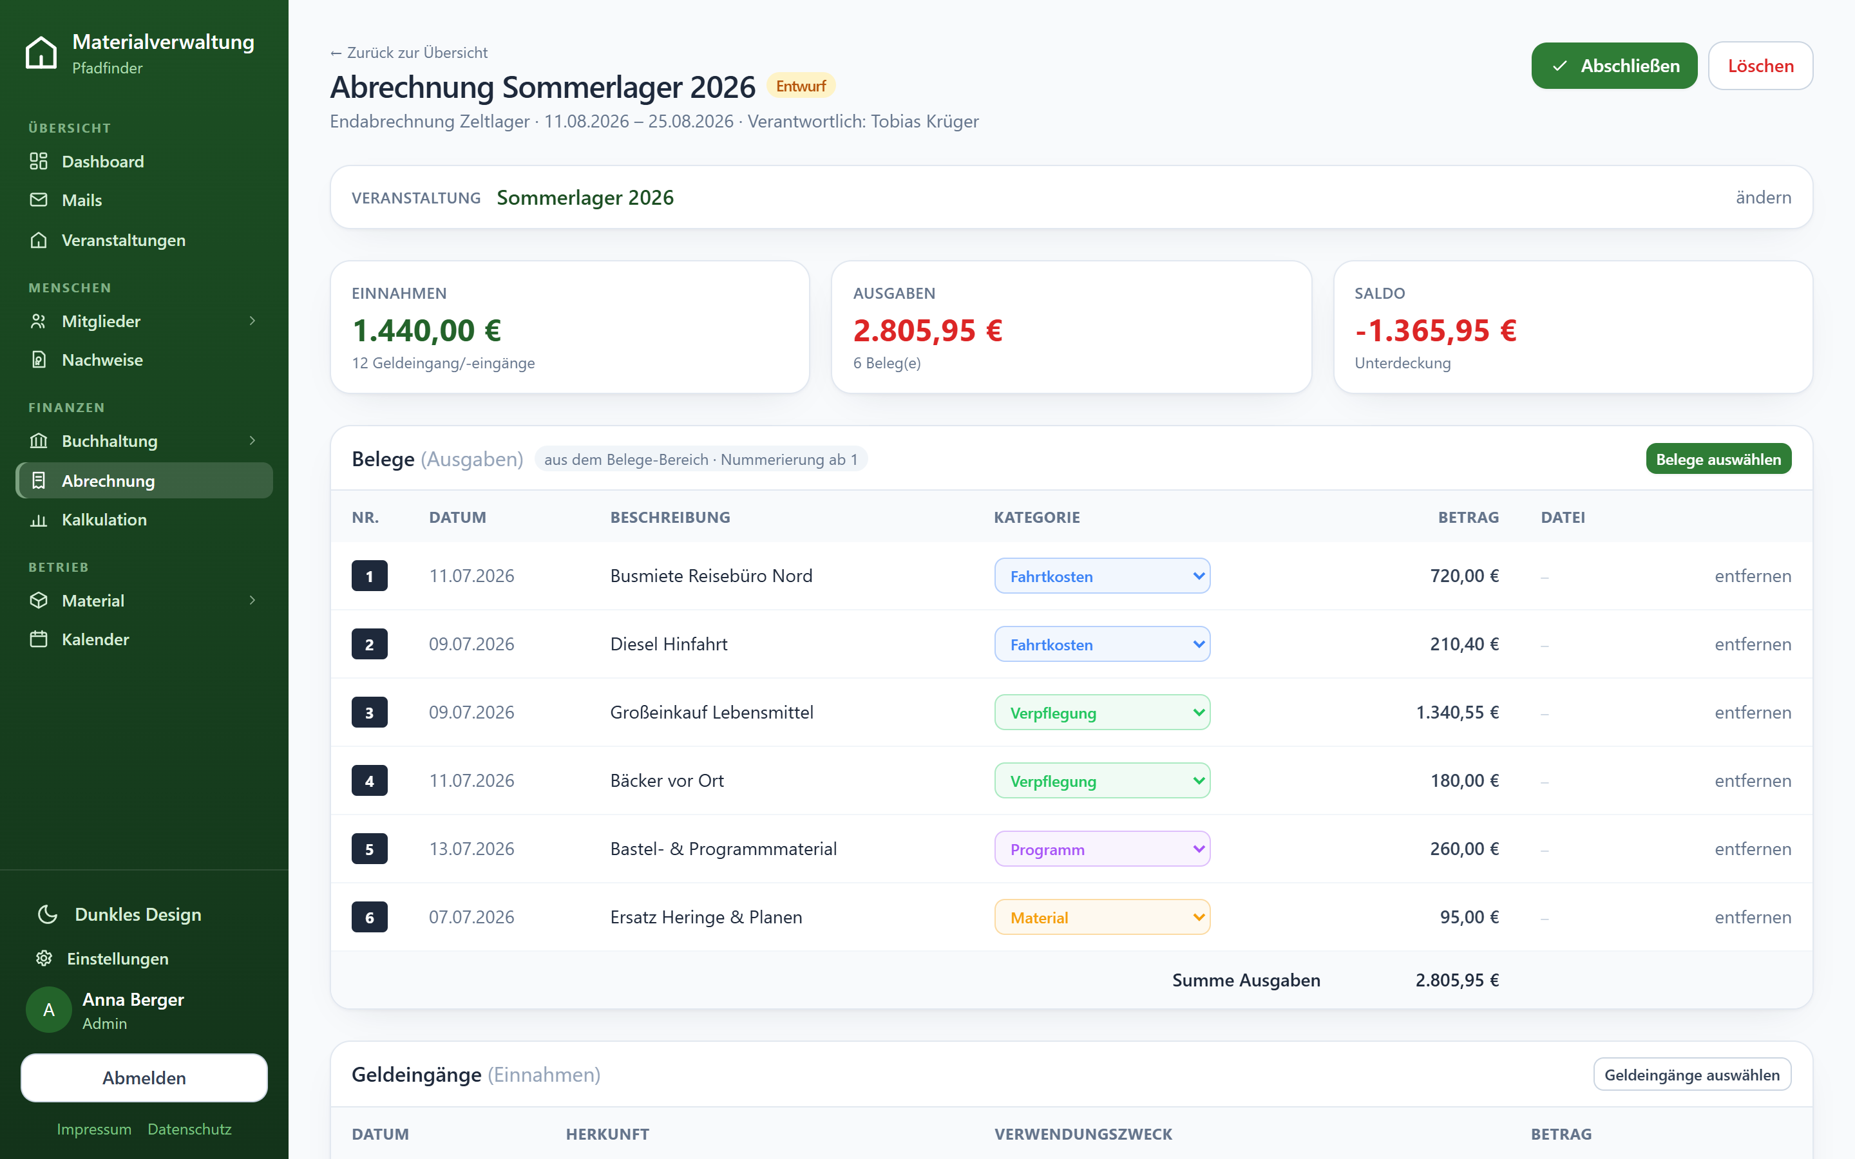
Task: Click Belege auswählen button
Action: [x=1718, y=459]
